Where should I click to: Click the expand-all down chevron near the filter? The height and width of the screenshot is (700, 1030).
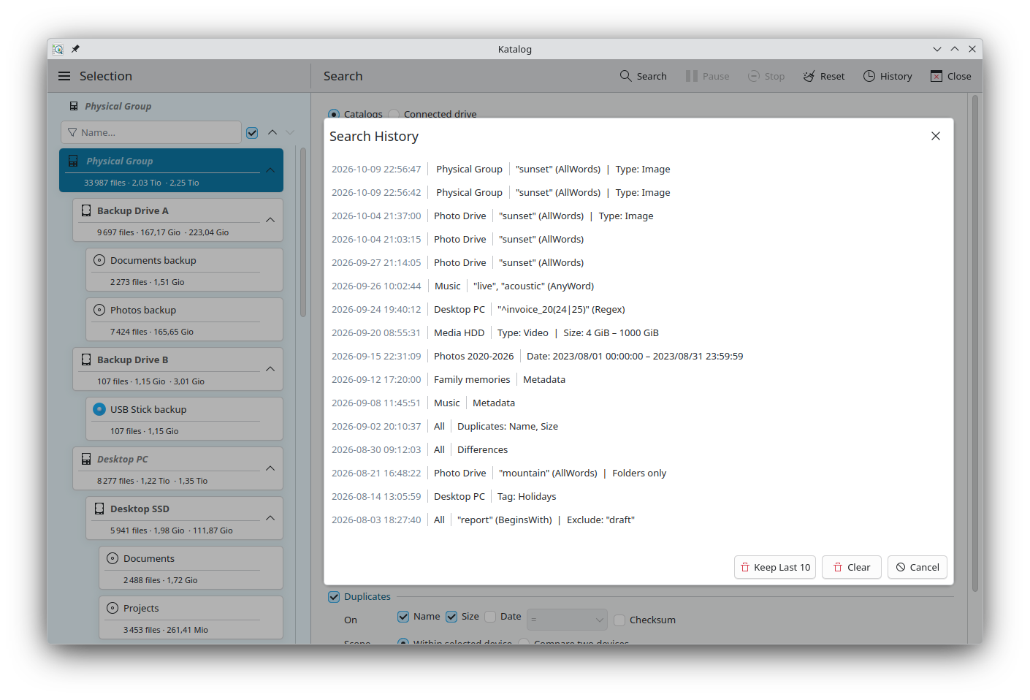[x=290, y=132]
